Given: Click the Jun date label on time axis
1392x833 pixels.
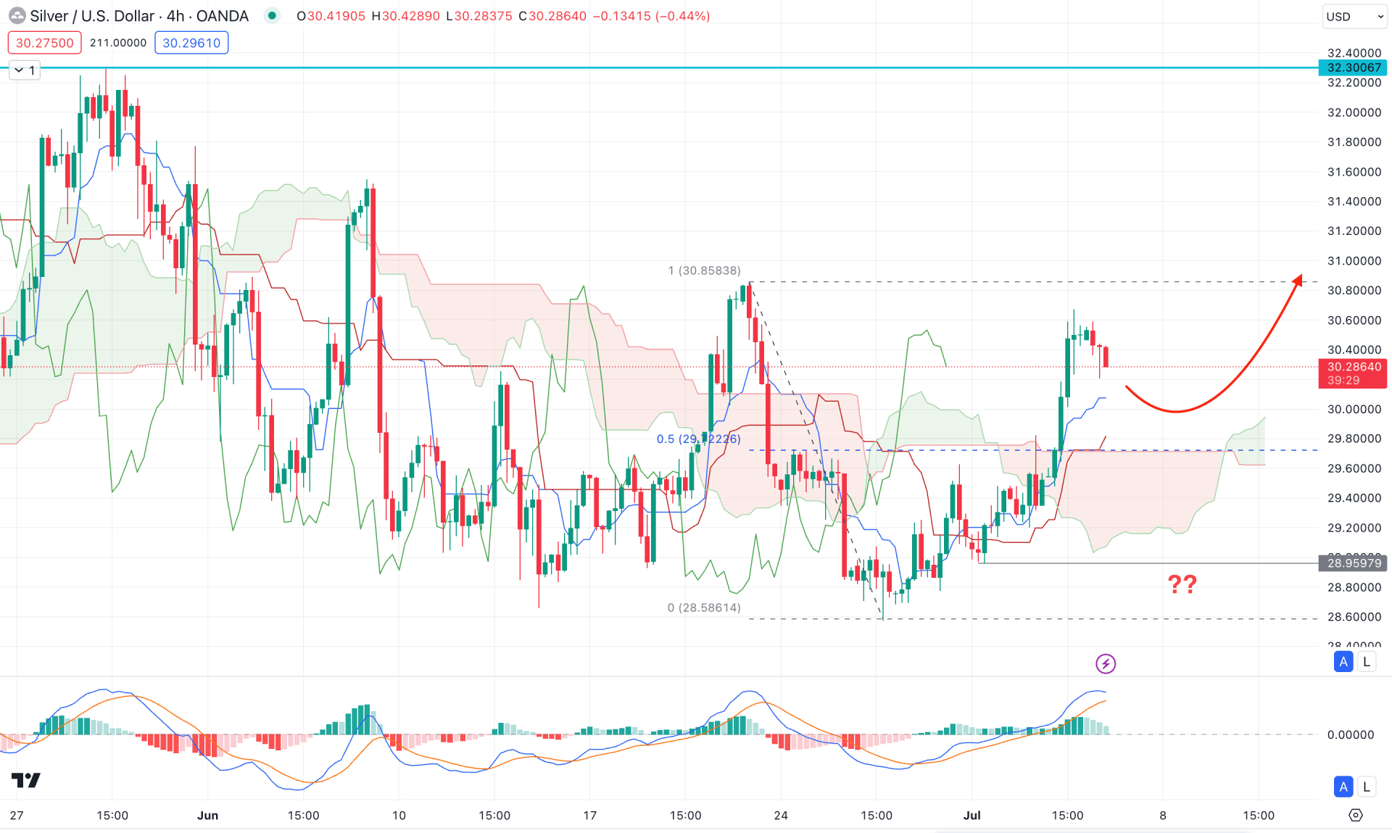Looking at the screenshot, I should point(207,816).
